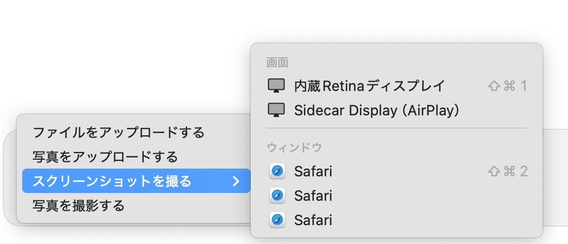Click the ⇧⌘2 shortcut hint
Viewport: 568px width, 244px height.
[x=507, y=171]
